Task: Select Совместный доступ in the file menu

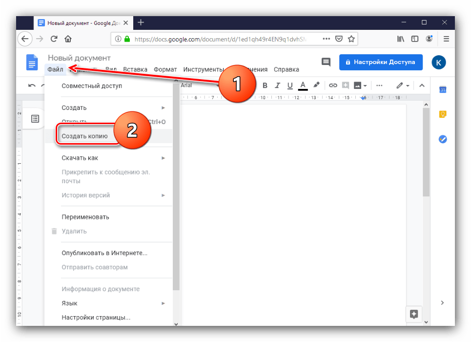Action: click(108, 86)
